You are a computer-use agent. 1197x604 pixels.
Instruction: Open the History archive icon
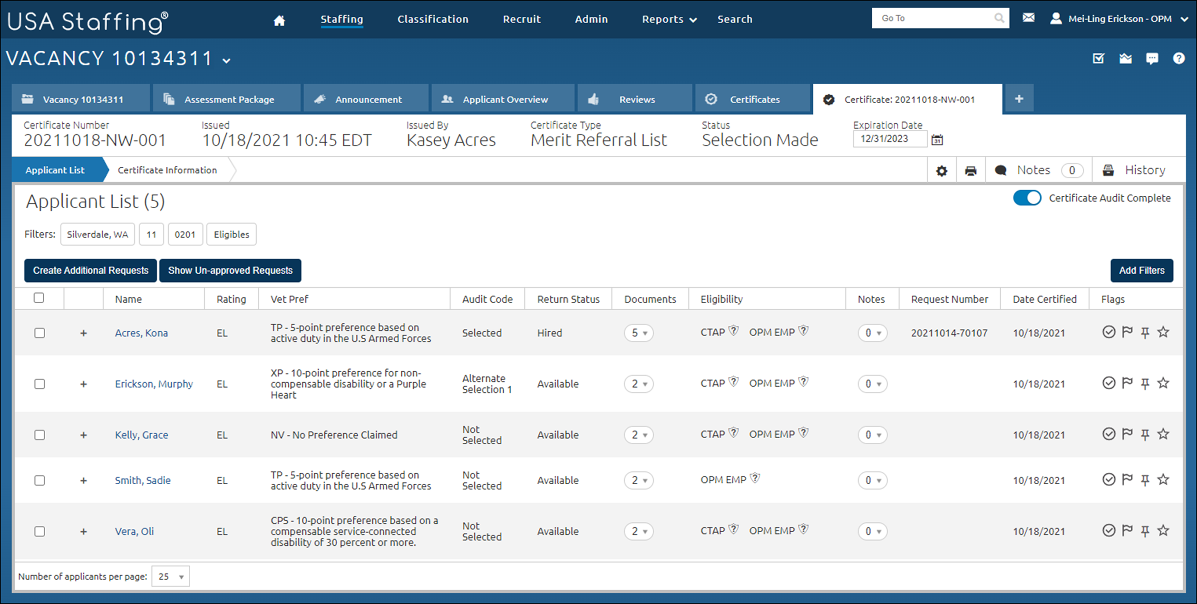pyautogui.click(x=1109, y=170)
